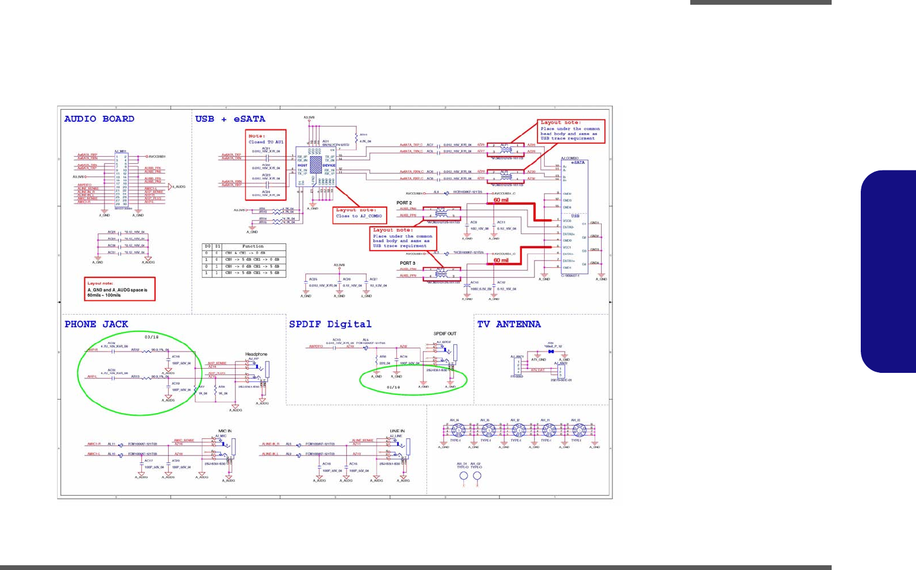Click the AH_01 TYPE-O hole circle
The image size is (916, 570).
[x=464, y=476]
